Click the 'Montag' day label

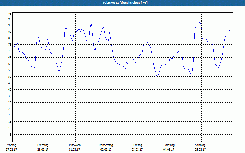[11, 145]
